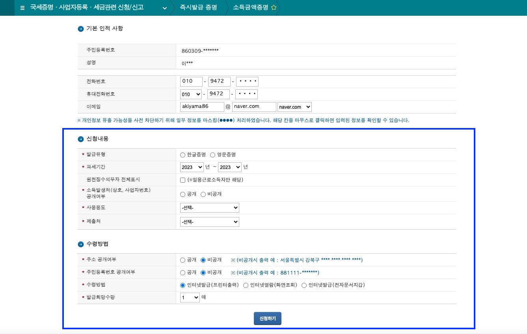Open the hamburger menu icon
The image size is (527, 334).
tap(22, 7)
